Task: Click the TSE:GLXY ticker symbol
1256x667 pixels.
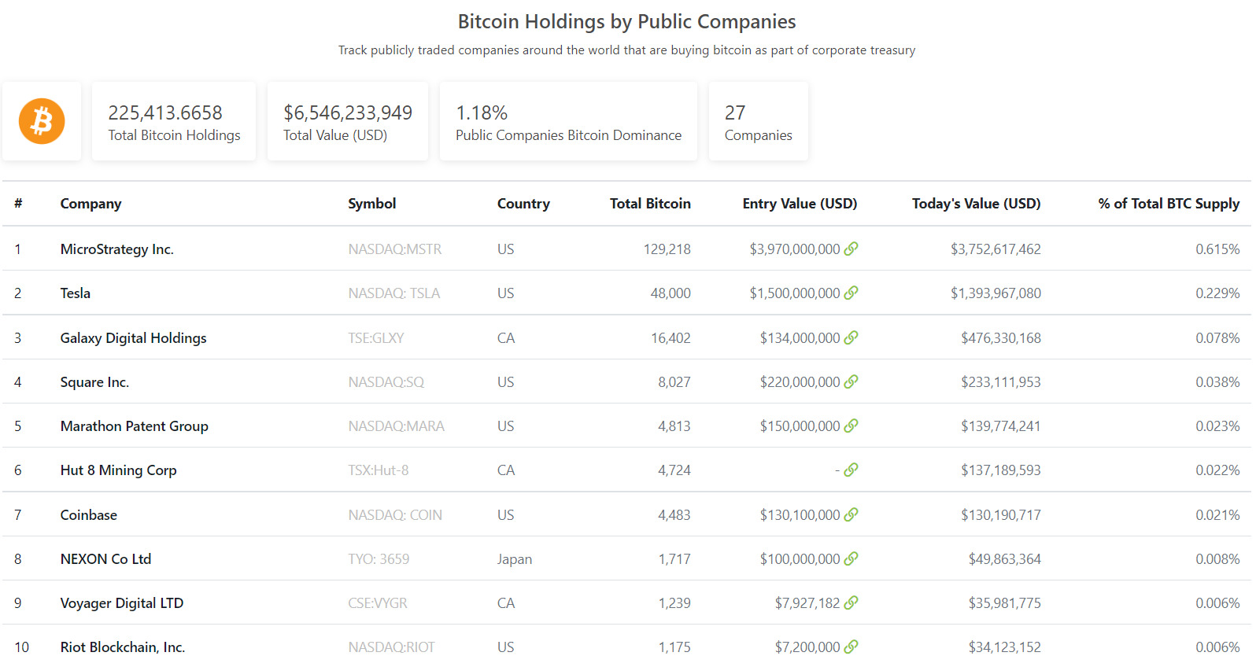Action: (x=375, y=338)
